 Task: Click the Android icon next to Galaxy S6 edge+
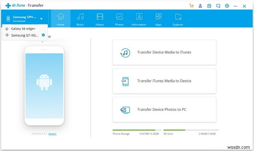click(x=7, y=29)
